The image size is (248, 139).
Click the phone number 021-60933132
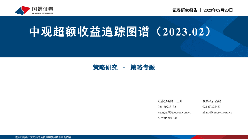[x=167, y=107]
